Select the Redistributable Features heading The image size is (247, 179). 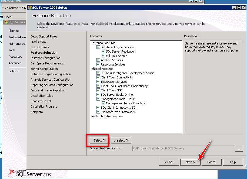(x=107, y=116)
